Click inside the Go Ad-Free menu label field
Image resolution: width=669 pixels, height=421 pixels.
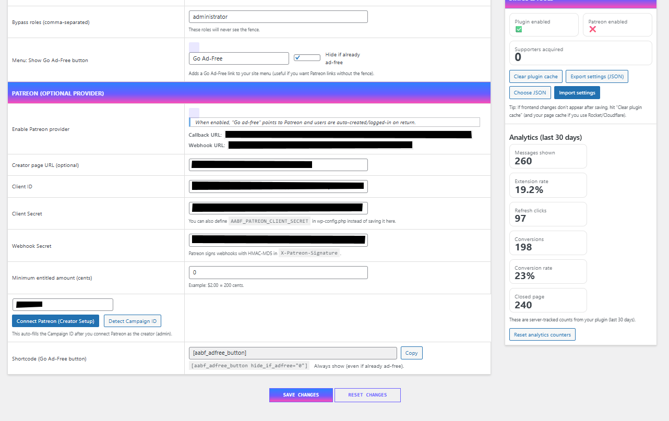[238, 58]
